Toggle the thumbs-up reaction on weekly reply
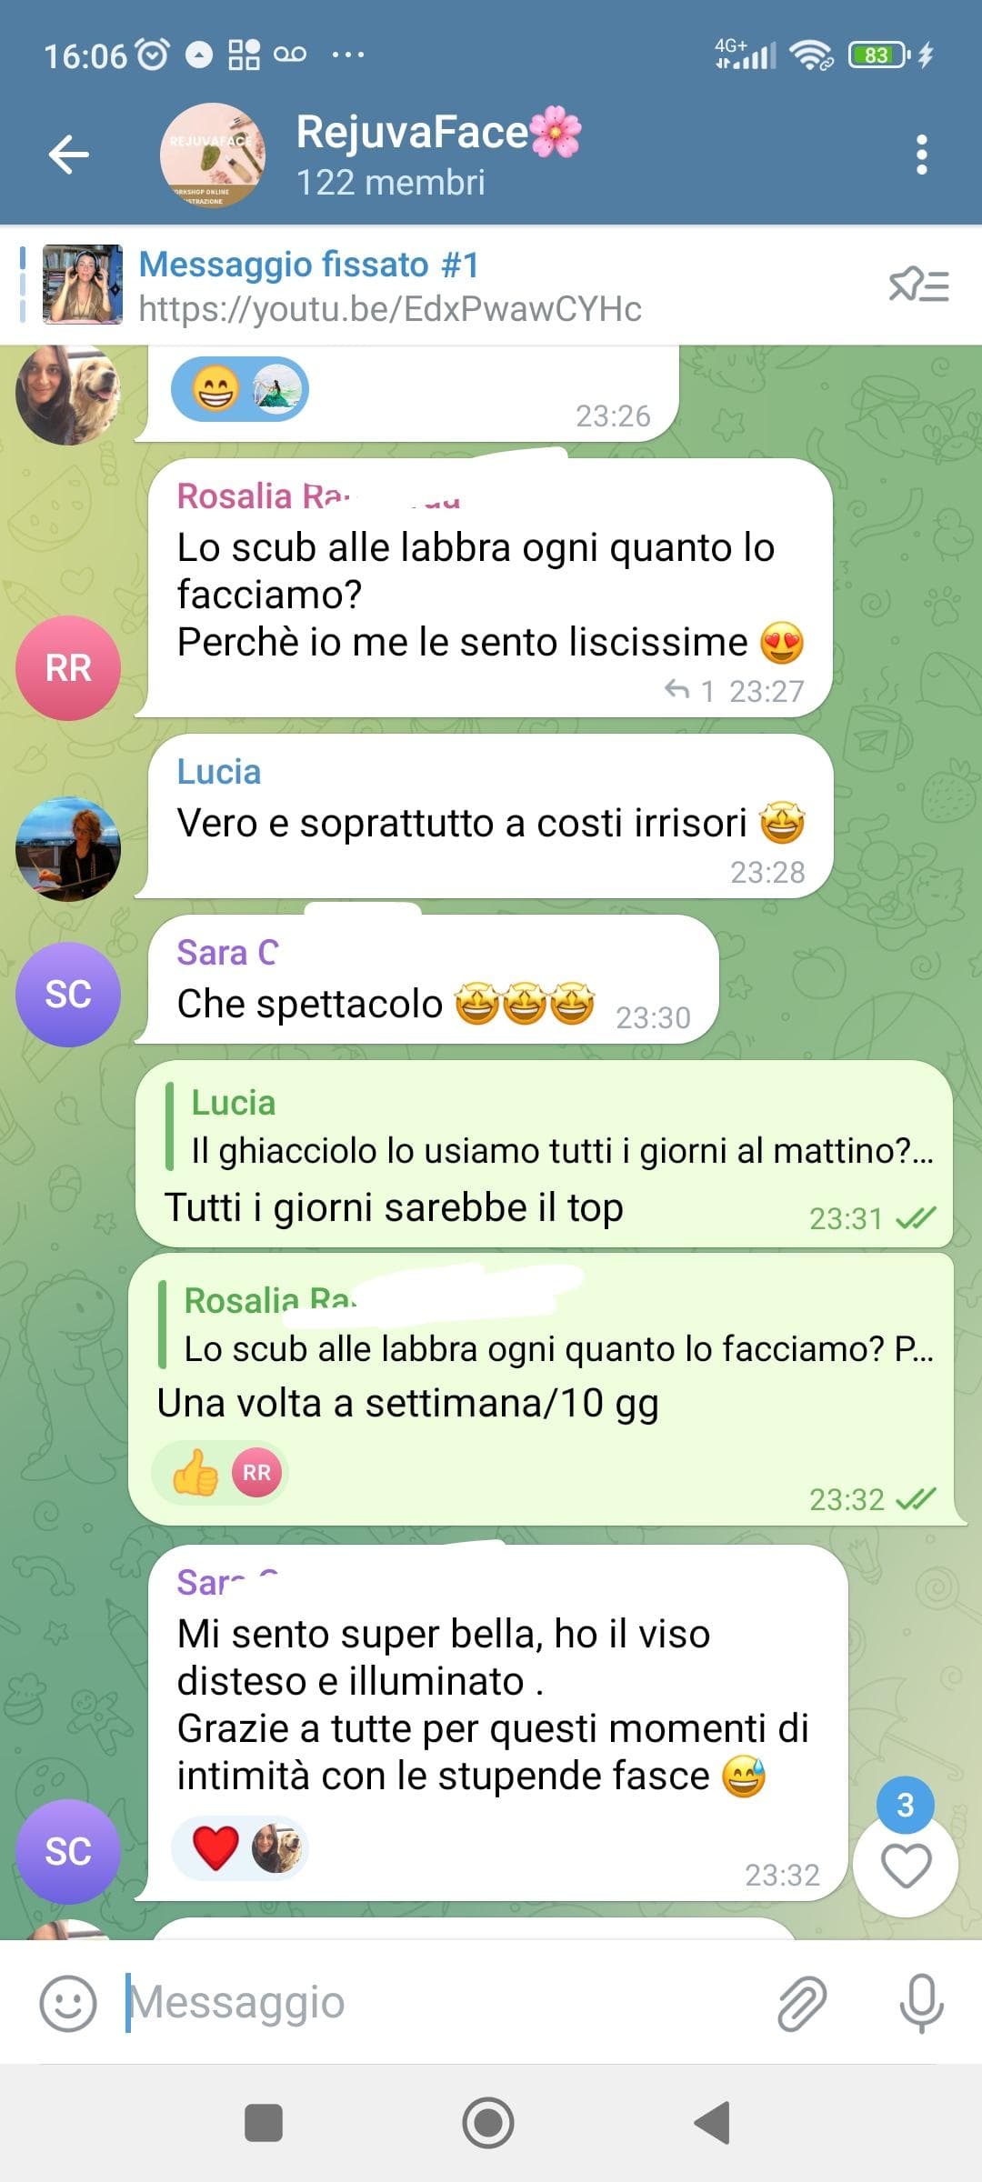Image resolution: width=982 pixels, height=2182 pixels. coord(221,1472)
